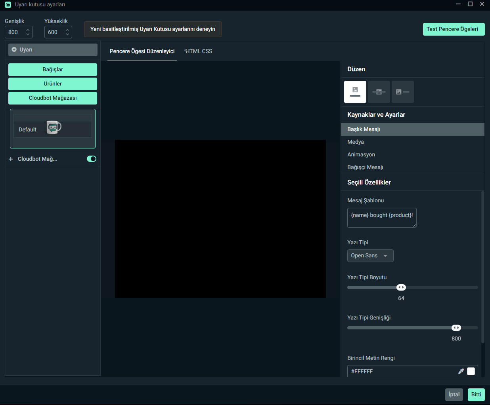Minimize the Uyarı kutusu ayarları window
This screenshot has width=490, height=405.
tap(458, 4)
